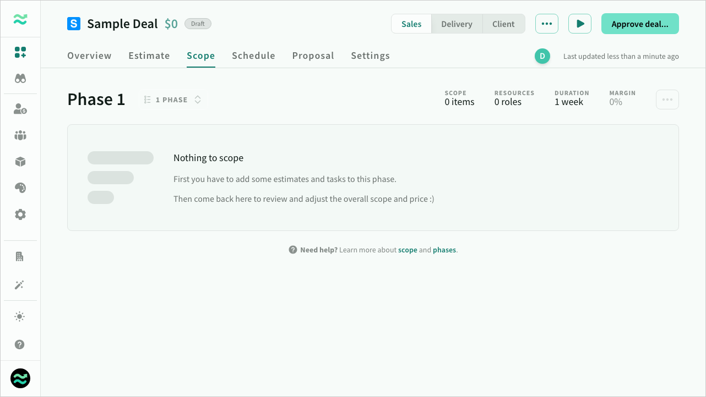Switch to the Proposal tab
Image resolution: width=706 pixels, height=397 pixels.
point(313,56)
